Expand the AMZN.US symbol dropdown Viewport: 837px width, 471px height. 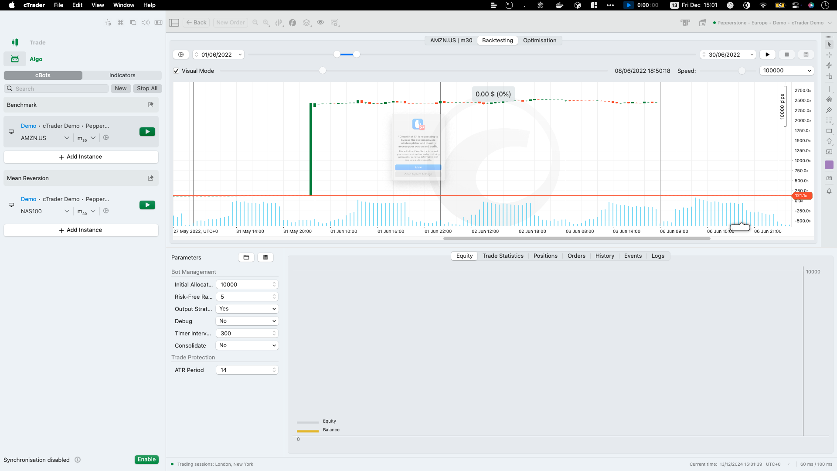click(x=67, y=138)
